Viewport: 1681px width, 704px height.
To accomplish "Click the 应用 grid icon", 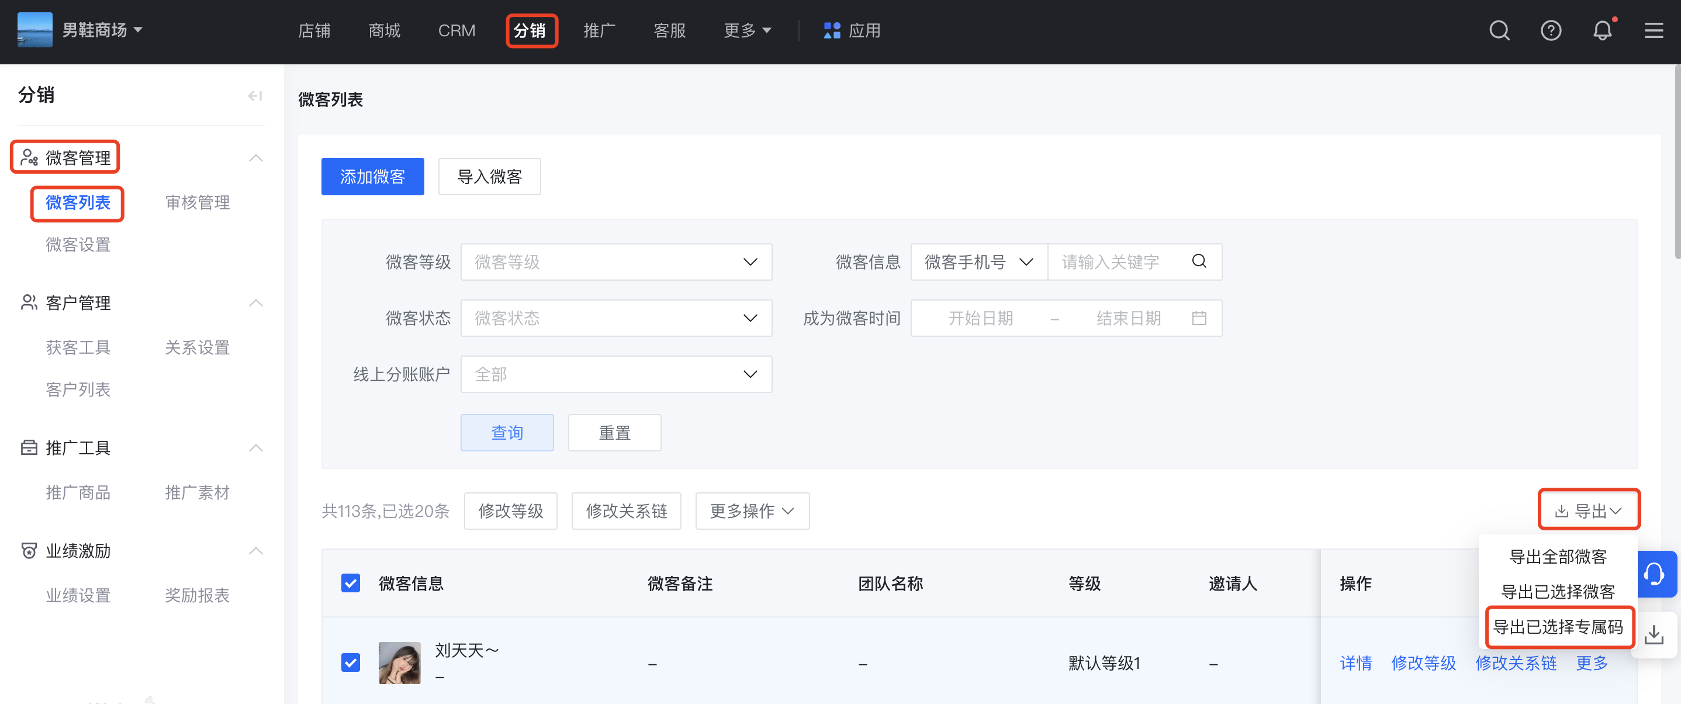I will [x=831, y=30].
